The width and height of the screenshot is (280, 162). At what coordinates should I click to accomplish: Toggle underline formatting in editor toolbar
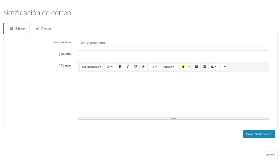[x=135, y=67]
